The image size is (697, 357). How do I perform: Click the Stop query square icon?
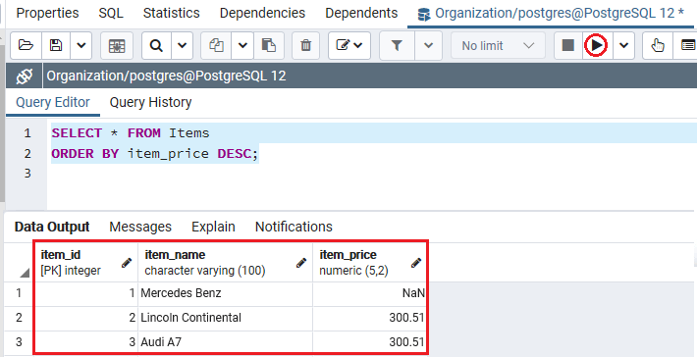(568, 45)
